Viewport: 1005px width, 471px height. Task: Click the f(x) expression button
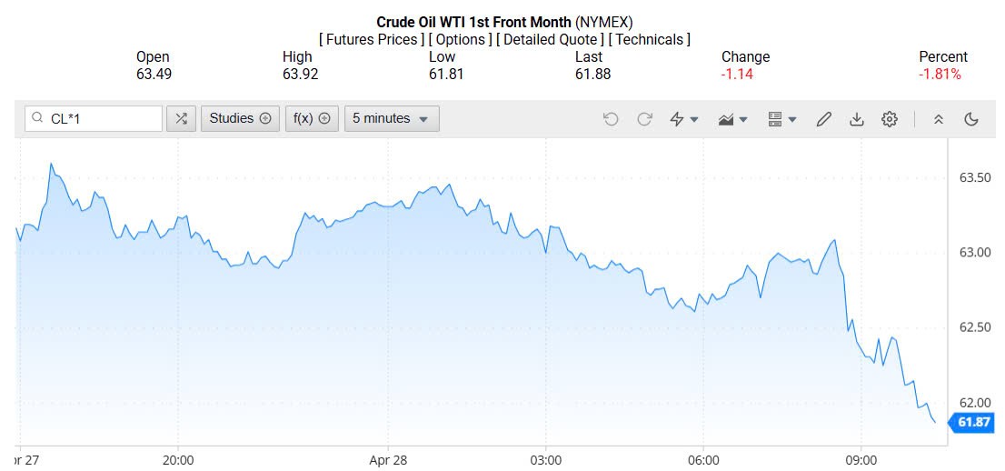click(x=312, y=118)
